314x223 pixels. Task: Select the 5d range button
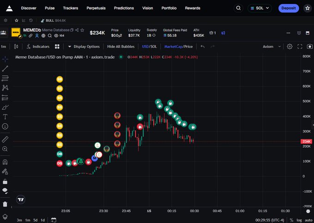point(36,220)
